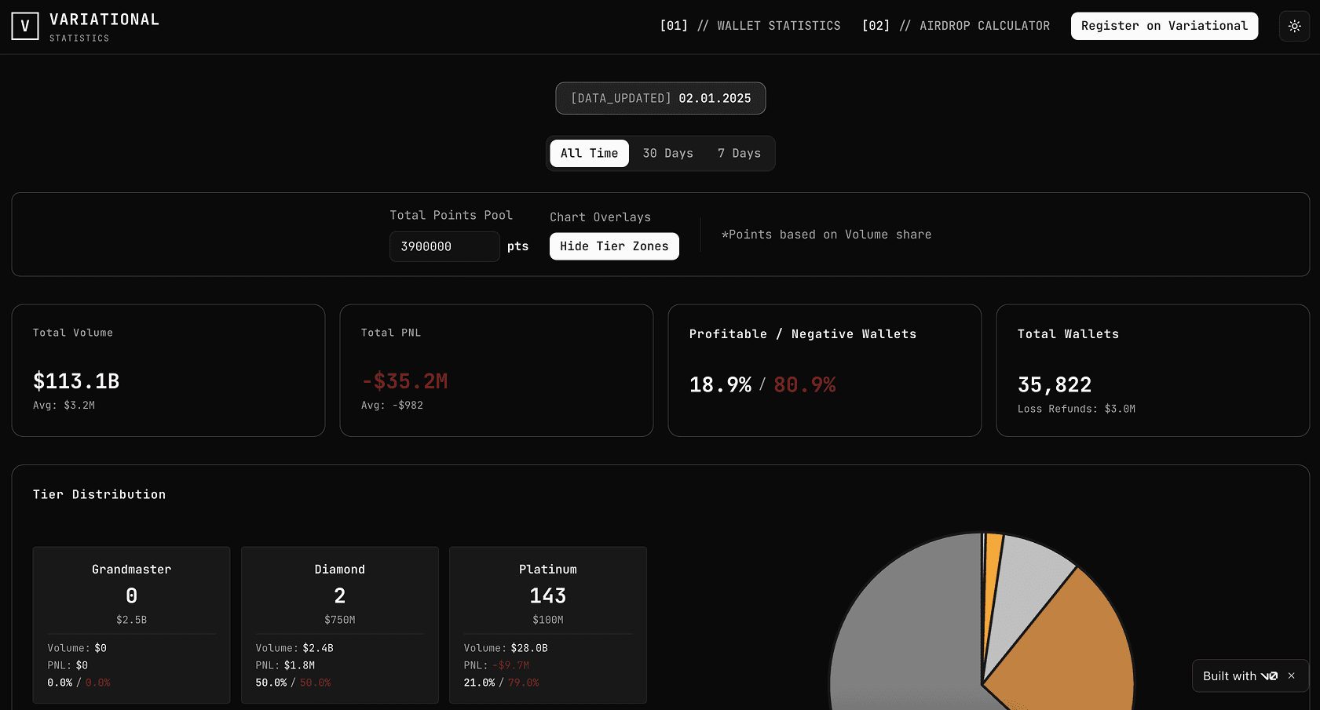Select the "7 Days" tab

(x=738, y=153)
